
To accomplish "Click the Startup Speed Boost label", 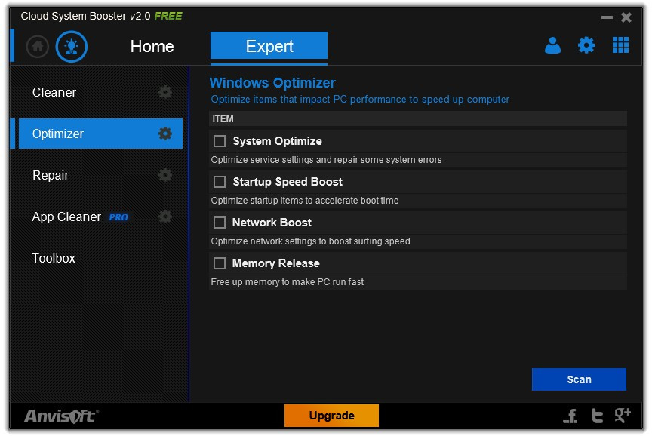I will 288,182.
